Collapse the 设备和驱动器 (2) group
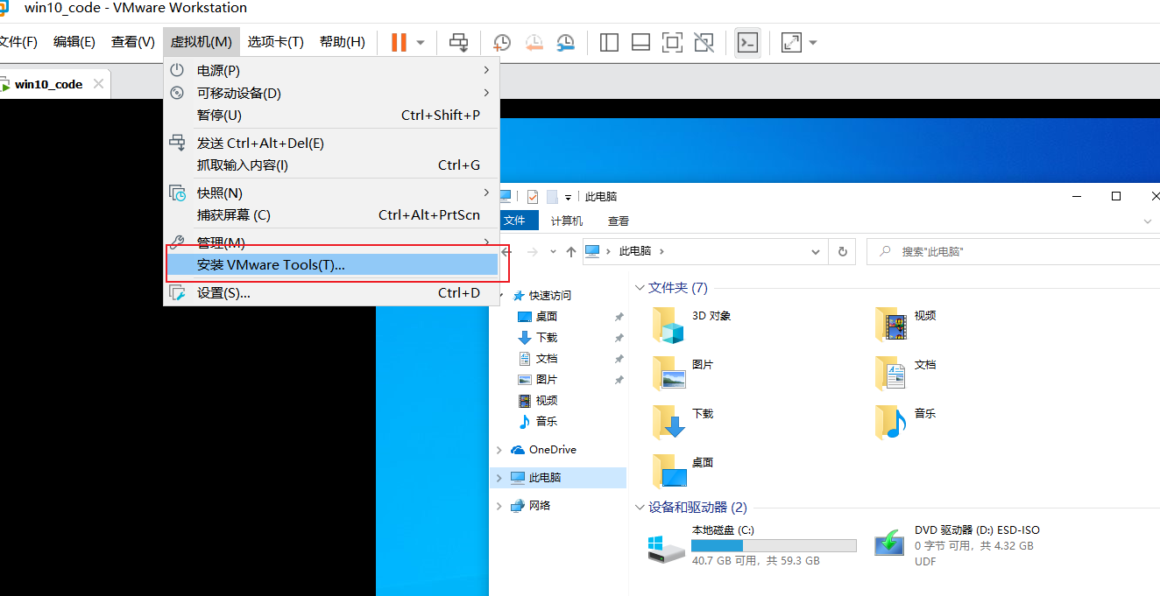Image resolution: width=1160 pixels, height=596 pixels. pos(640,508)
